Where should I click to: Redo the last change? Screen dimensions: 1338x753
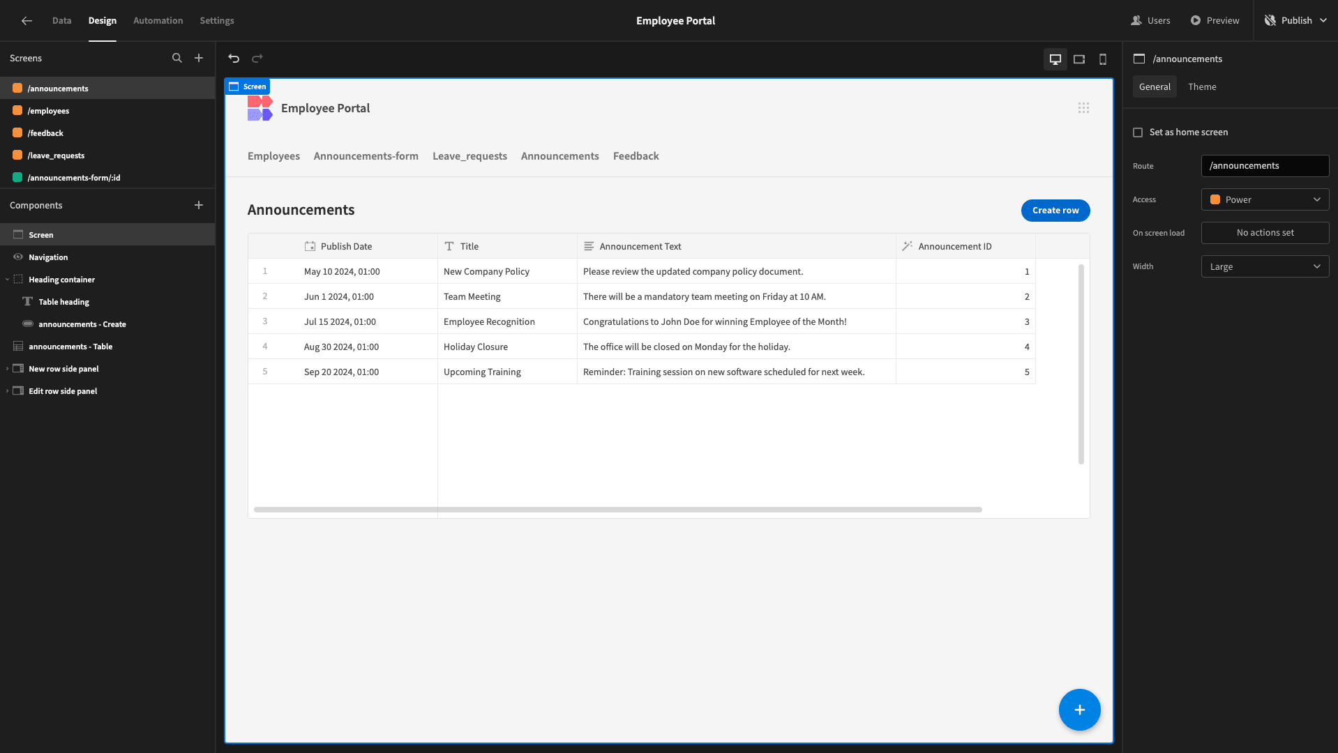click(257, 59)
